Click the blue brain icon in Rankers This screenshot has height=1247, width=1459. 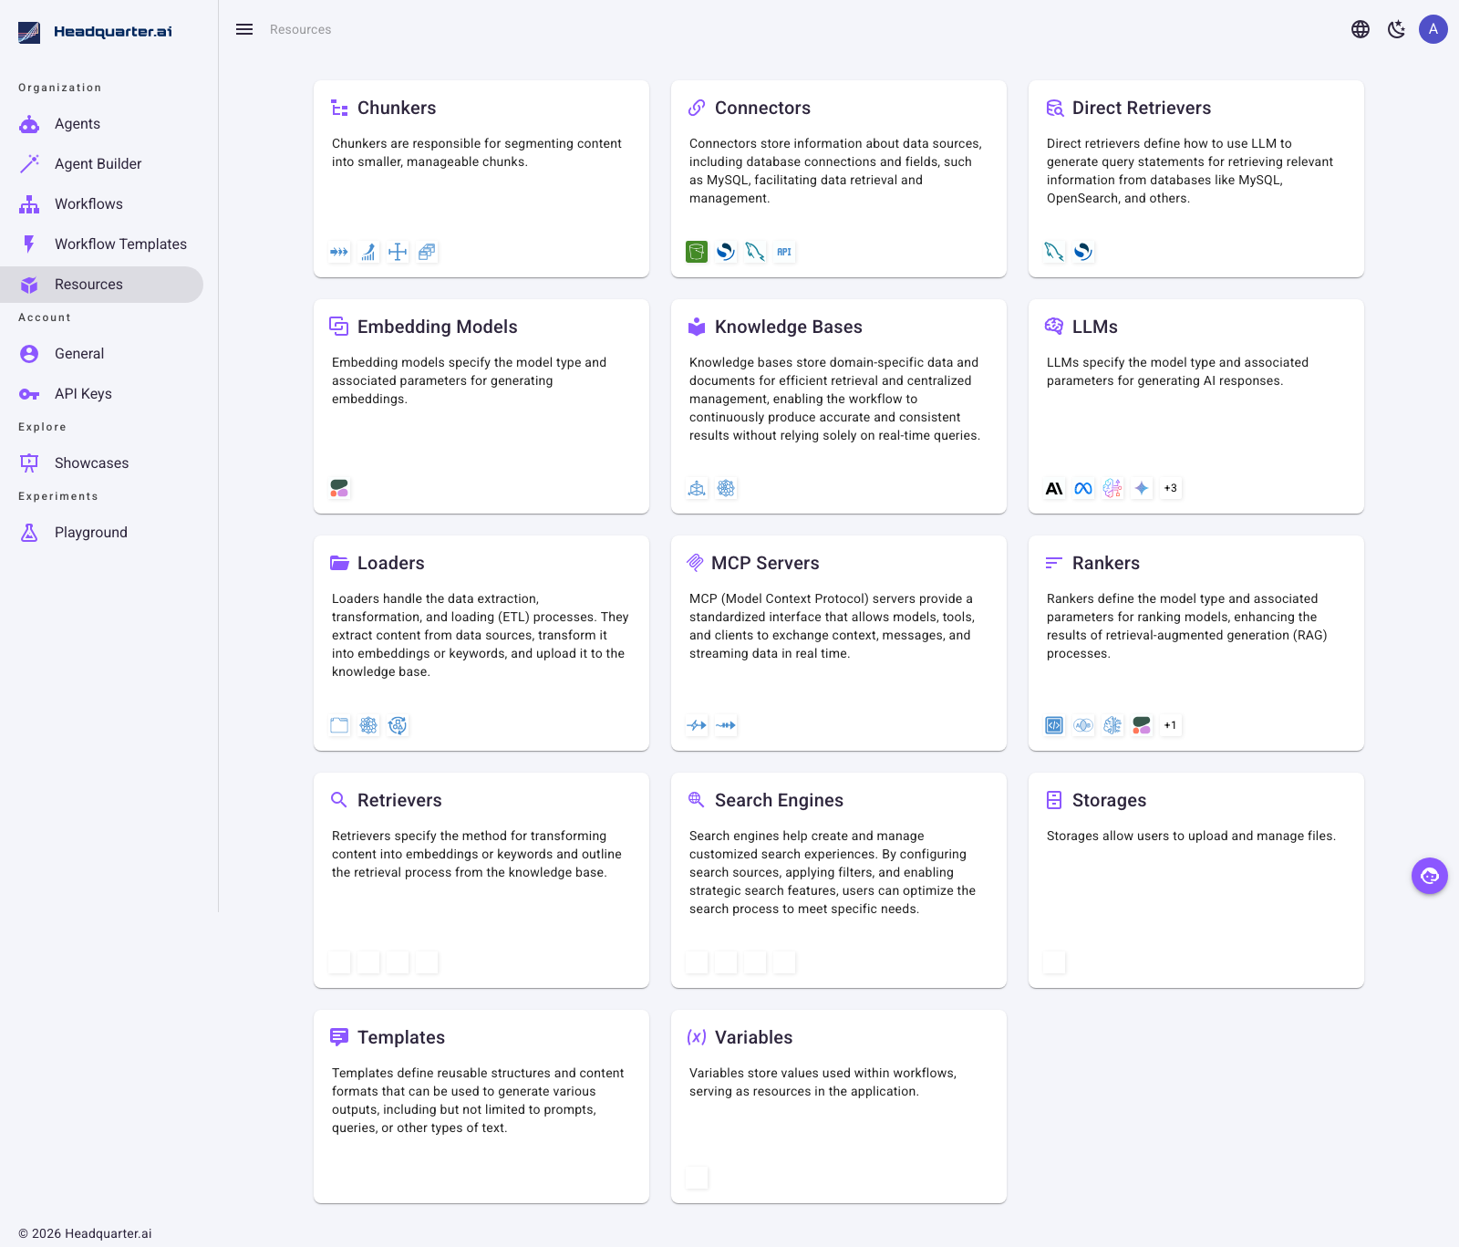click(x=1112, y=725)
